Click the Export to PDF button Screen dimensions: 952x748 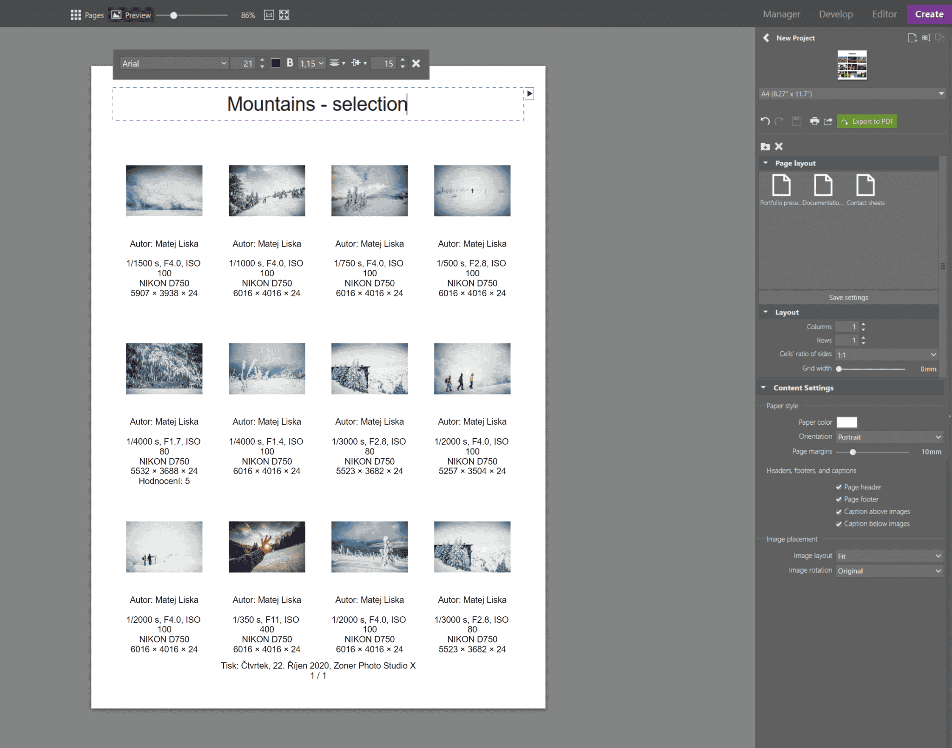(x=866, y=121)
